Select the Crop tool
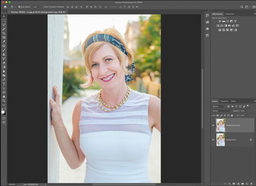This screenshot has width=256, height=186. coord(4,33)
